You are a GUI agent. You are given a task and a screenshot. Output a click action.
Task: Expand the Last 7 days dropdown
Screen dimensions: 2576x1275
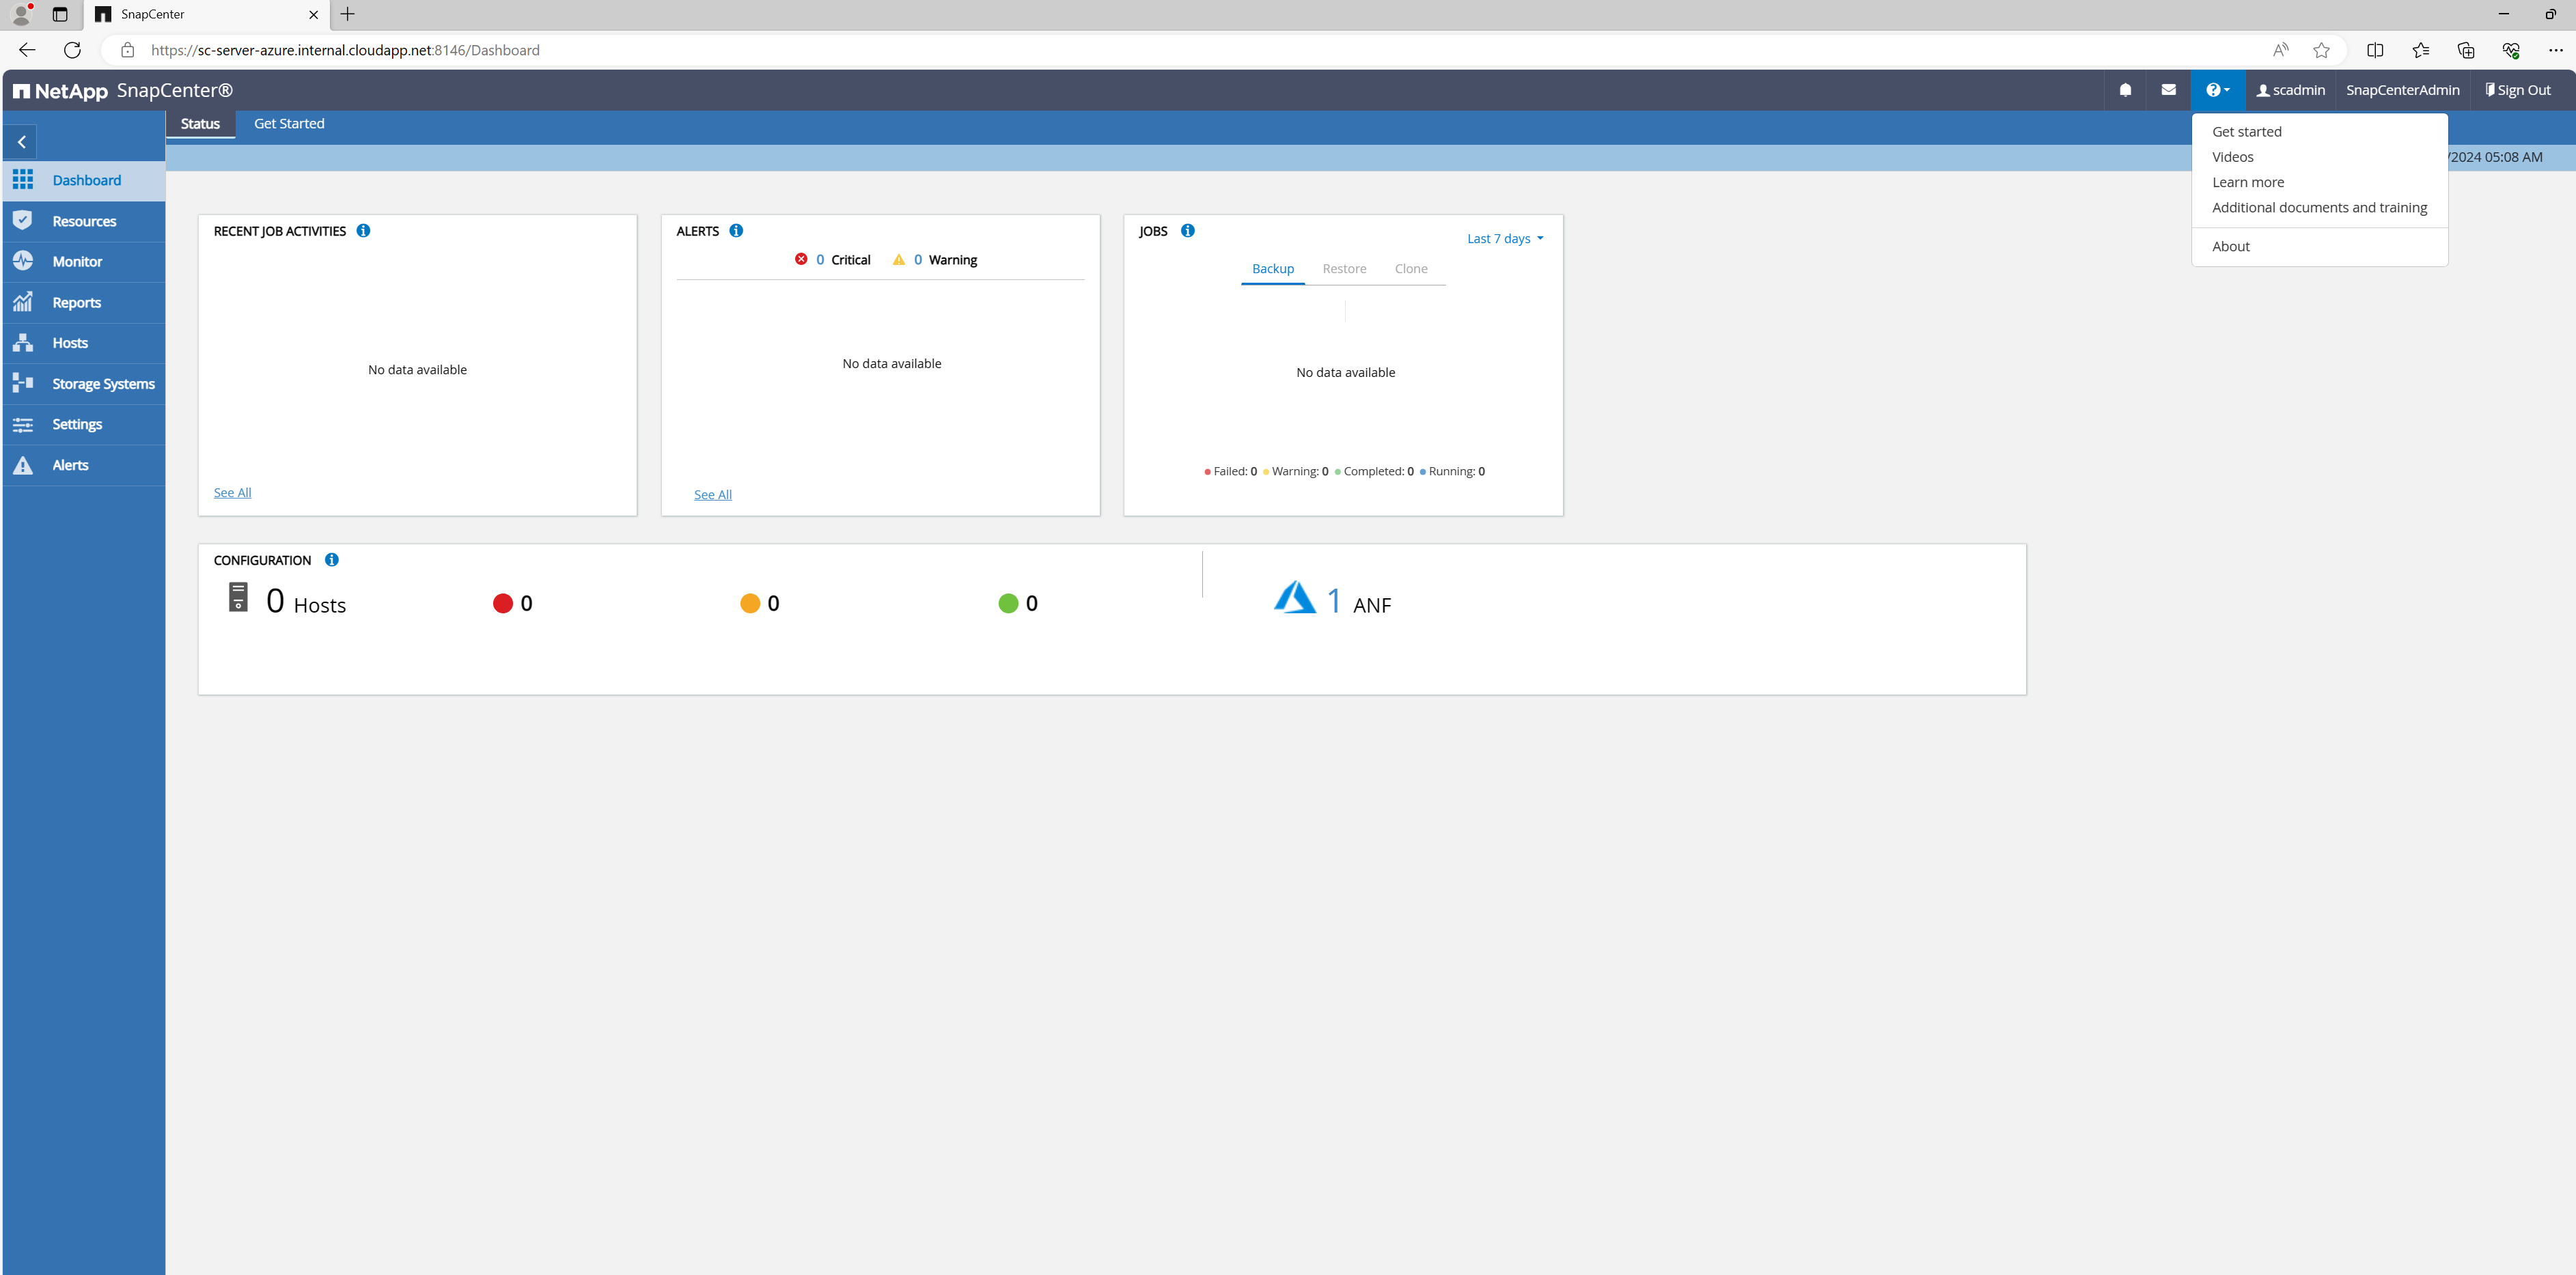click(1505, 239)
